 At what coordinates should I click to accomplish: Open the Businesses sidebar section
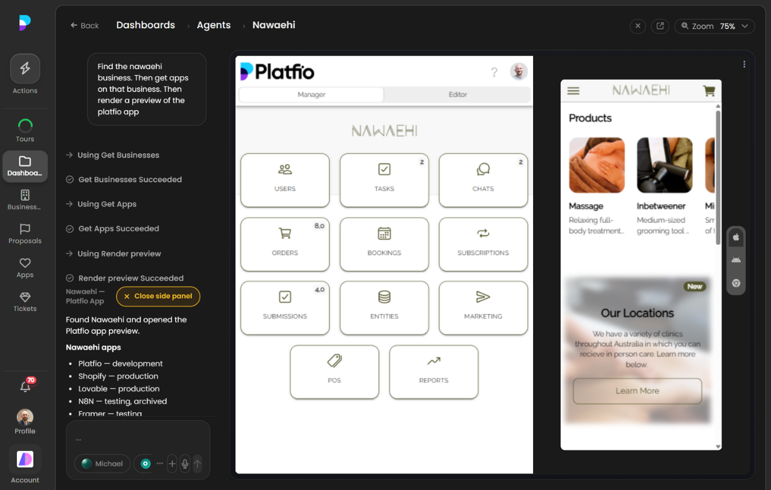pos(25,200)
